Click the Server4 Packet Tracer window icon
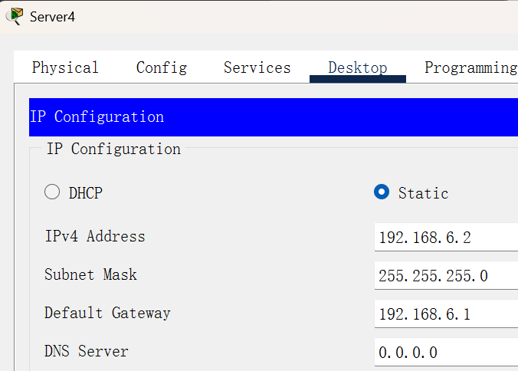The height and width of the screenshot is (371, 518). click(x=15, y=17)
